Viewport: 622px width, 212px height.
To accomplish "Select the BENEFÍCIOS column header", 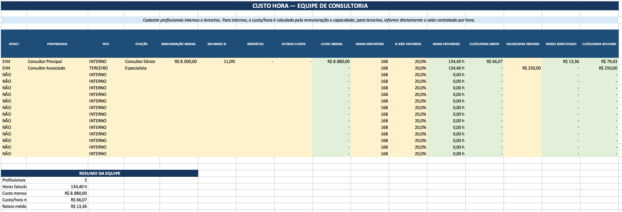I will point(255,44).
